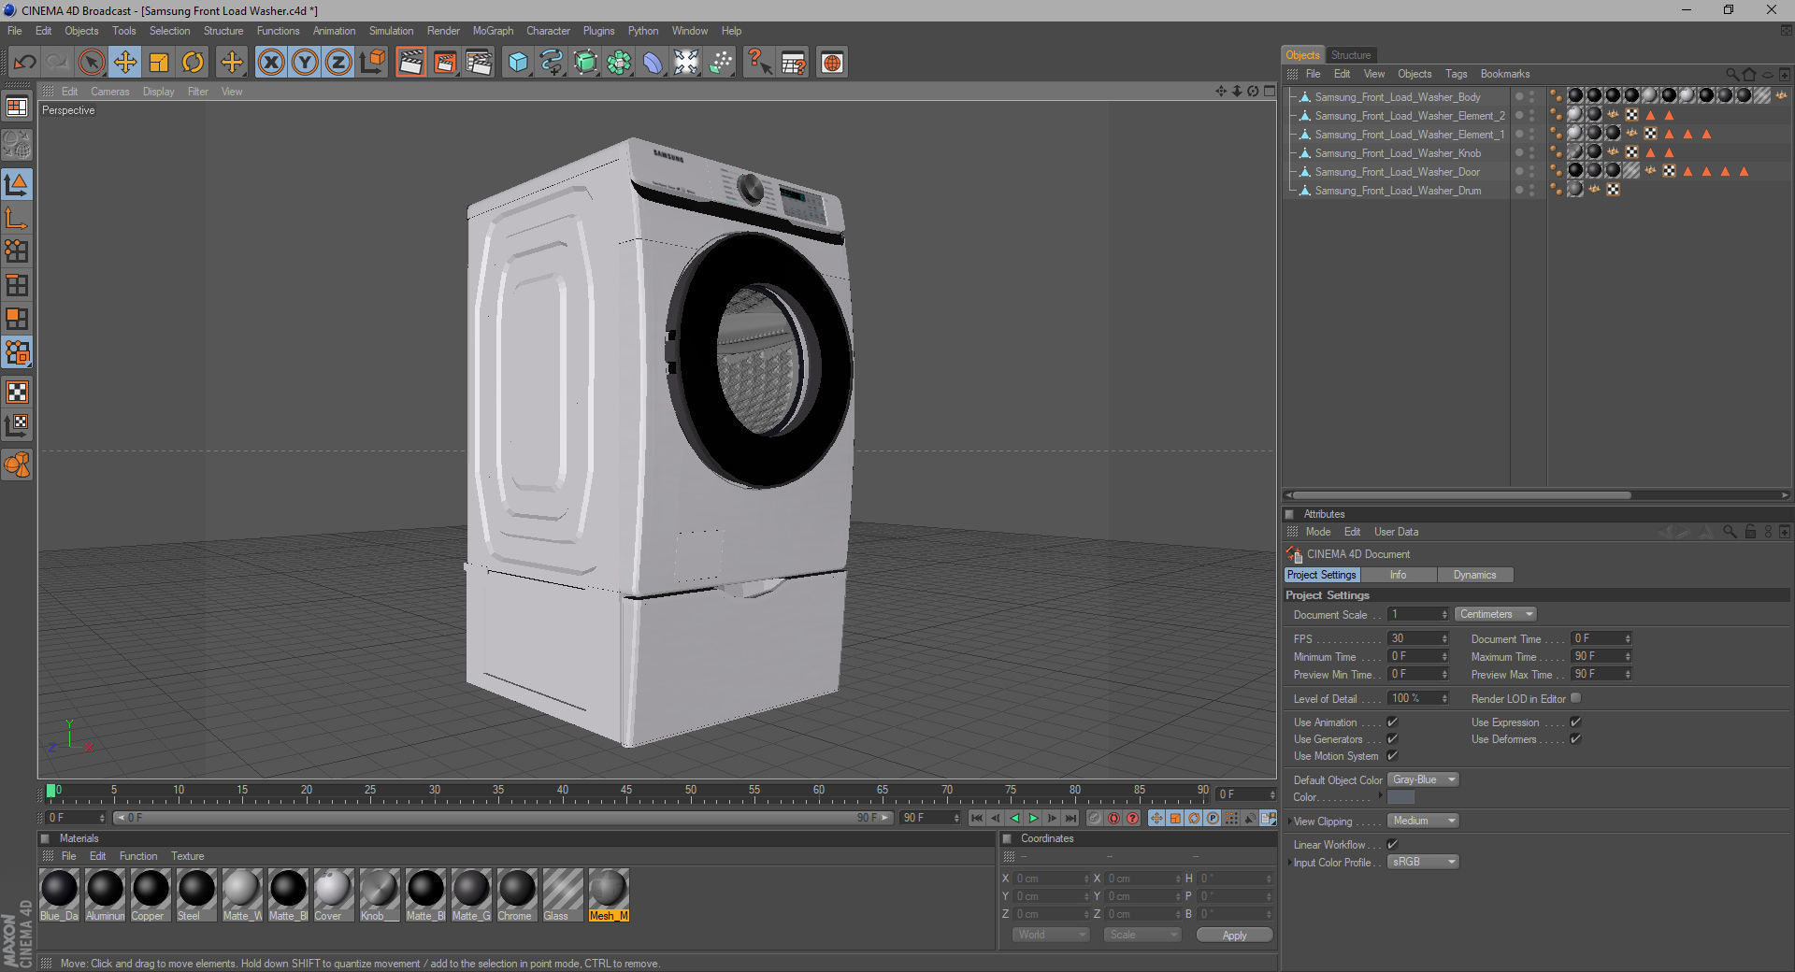Screen dimensions: 1795x972
Task: Open the Info tab in Attributes
Action: coord(1398,575)
